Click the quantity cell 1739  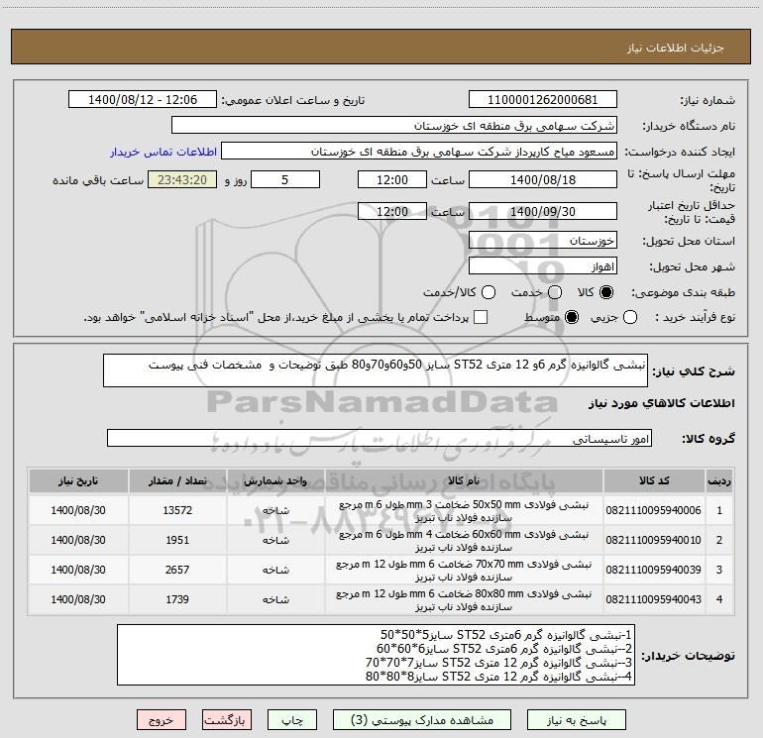[x=177, y=599]
